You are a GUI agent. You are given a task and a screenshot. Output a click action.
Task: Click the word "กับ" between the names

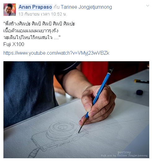(x=56, y=7)
